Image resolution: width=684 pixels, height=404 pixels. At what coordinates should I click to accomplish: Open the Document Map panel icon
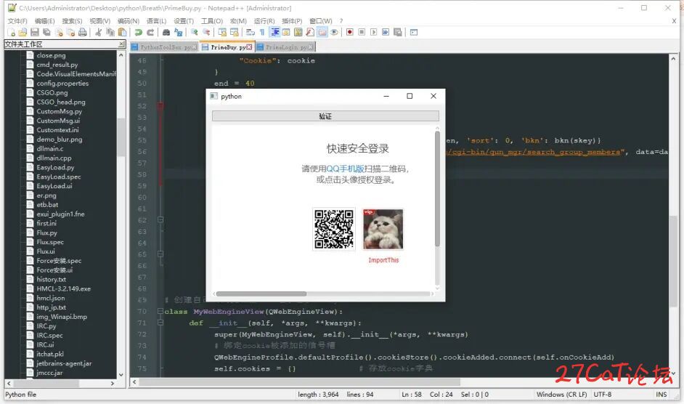click(x=298, y=32)
